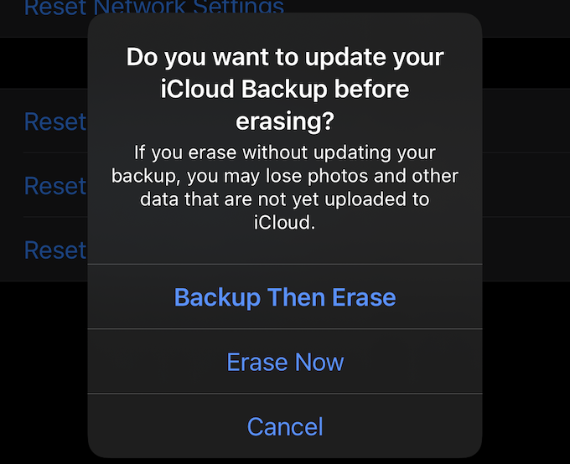Click the "Do you want to update your" line

coord(285,58)
